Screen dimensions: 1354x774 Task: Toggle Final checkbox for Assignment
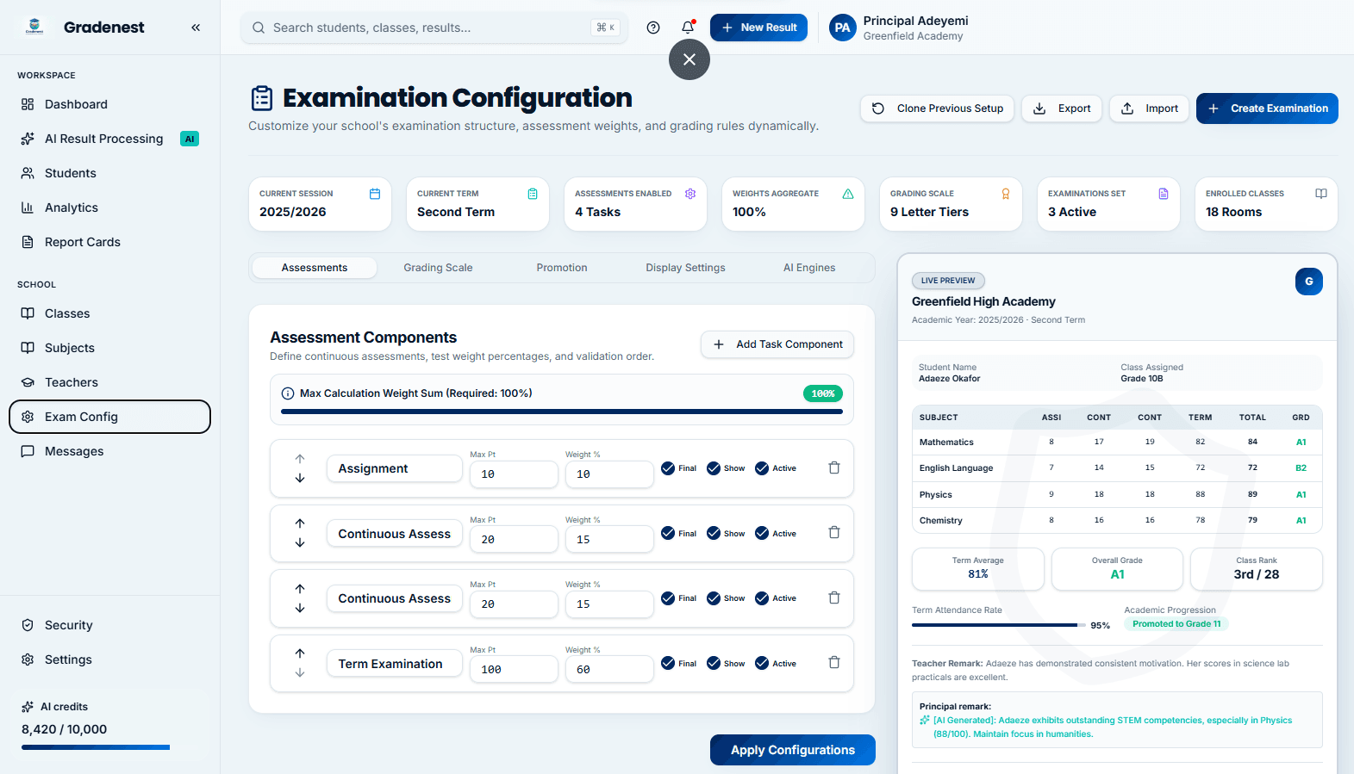tap(668, 468)
